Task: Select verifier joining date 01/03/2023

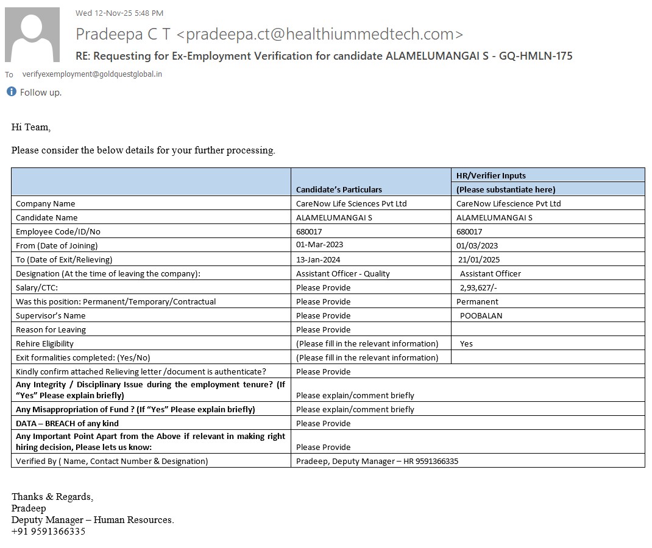Action: point(477,245)
